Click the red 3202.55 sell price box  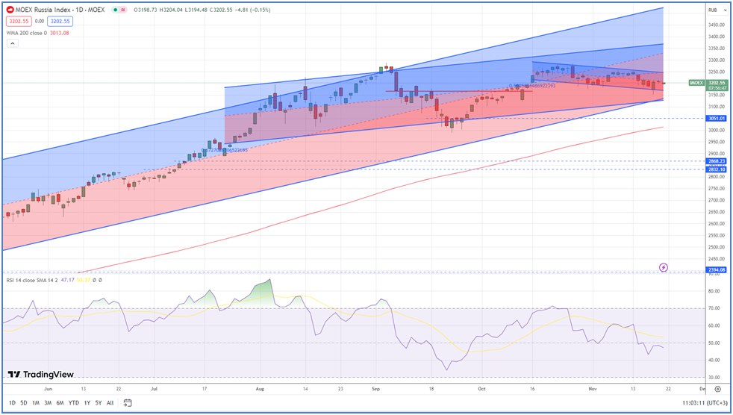click(x=18, y=21)
